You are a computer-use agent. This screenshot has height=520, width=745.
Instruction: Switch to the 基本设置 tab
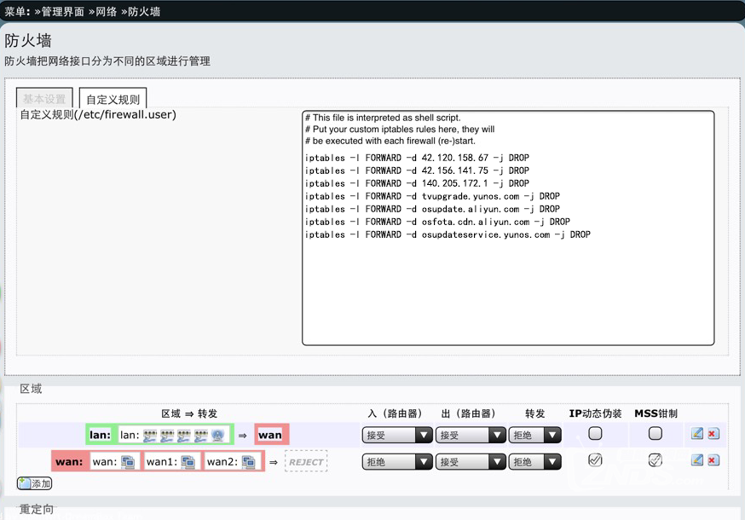tap(44, 98)
